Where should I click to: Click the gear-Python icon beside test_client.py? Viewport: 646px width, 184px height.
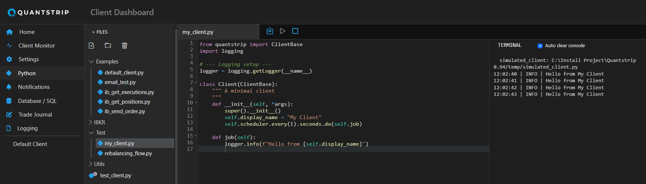(93, 175)
